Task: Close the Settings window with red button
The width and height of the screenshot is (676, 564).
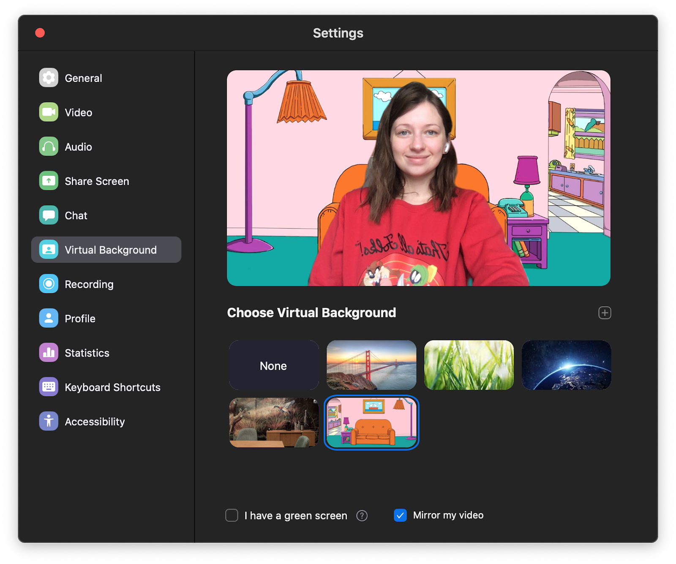Action: pyautogui.click(x=40, y=33)
